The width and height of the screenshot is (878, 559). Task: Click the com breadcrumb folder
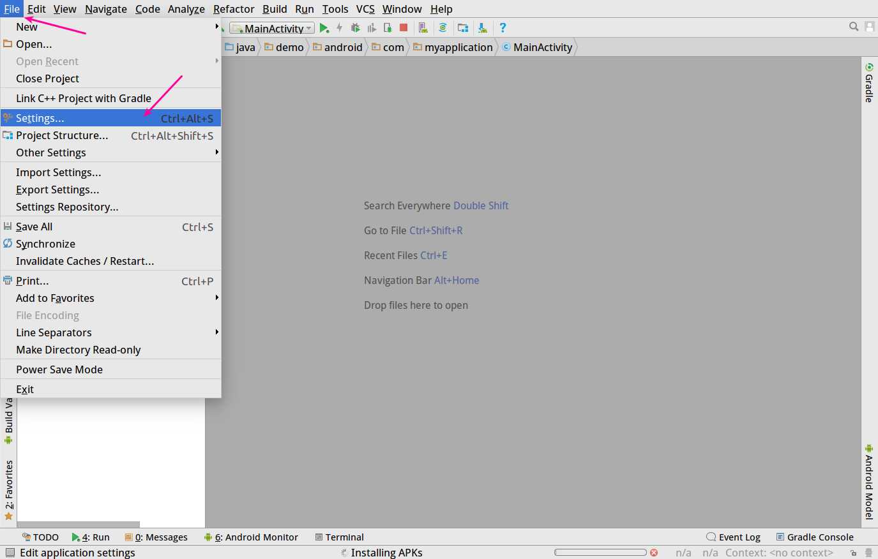pos(388,47)
